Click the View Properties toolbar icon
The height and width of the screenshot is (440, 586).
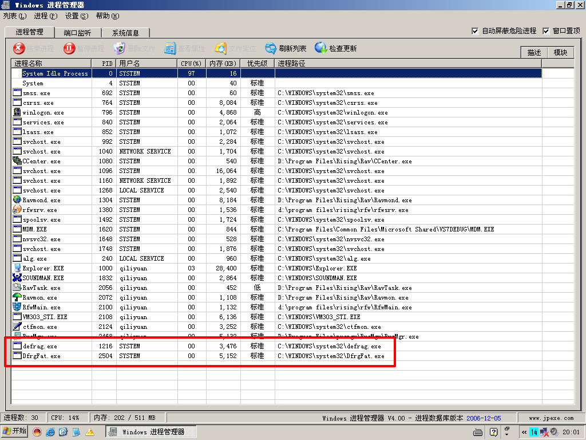click(170, 48)
